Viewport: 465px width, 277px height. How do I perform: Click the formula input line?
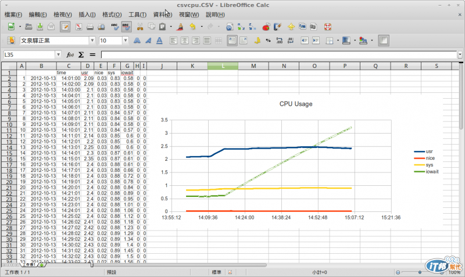[279, 55]
